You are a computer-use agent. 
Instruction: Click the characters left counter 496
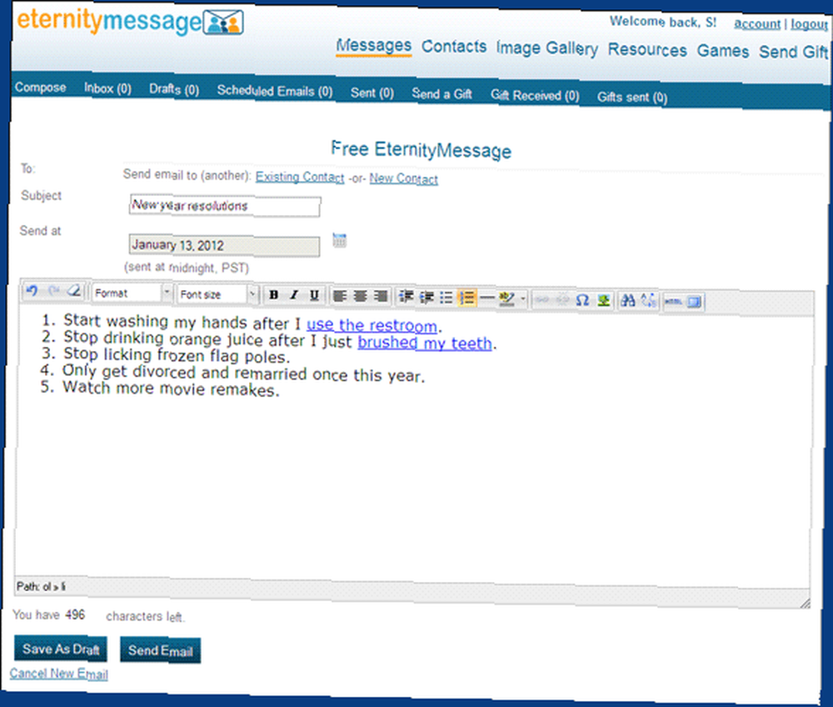(x=75, y=614)
